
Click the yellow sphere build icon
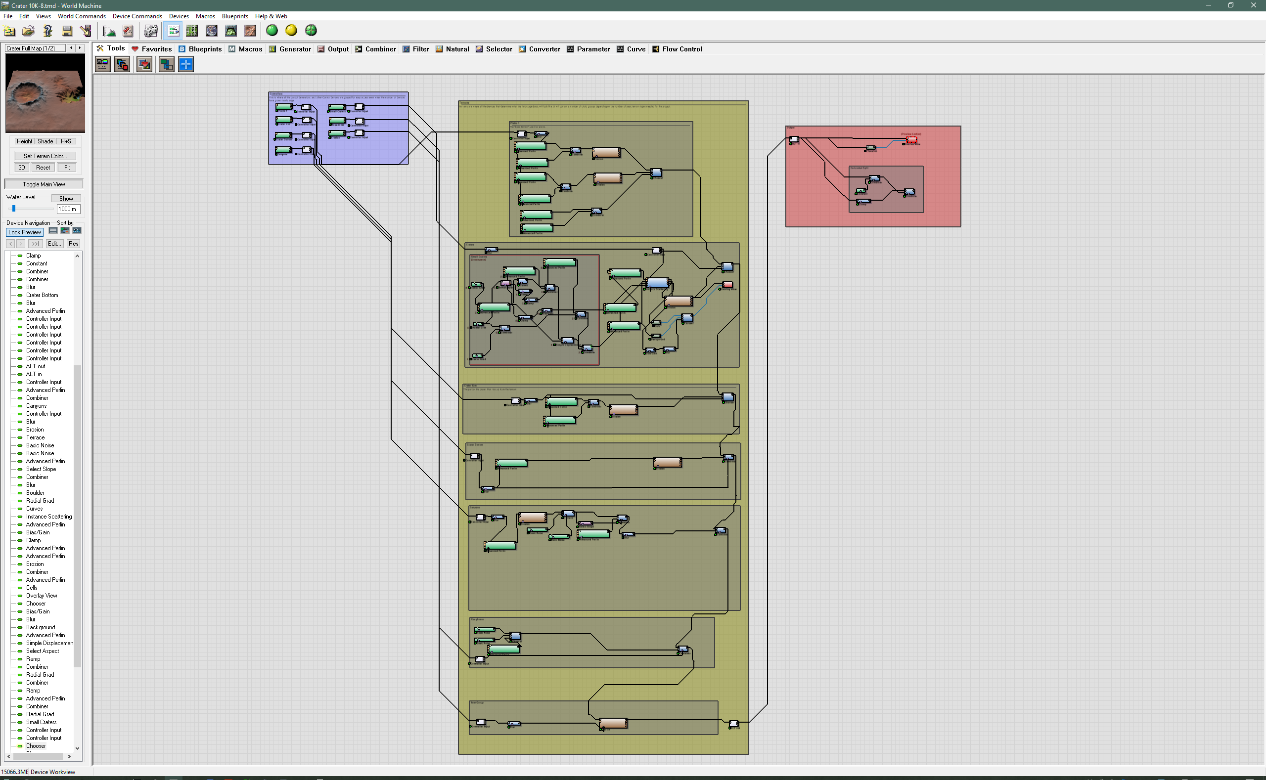pos(292,31)
